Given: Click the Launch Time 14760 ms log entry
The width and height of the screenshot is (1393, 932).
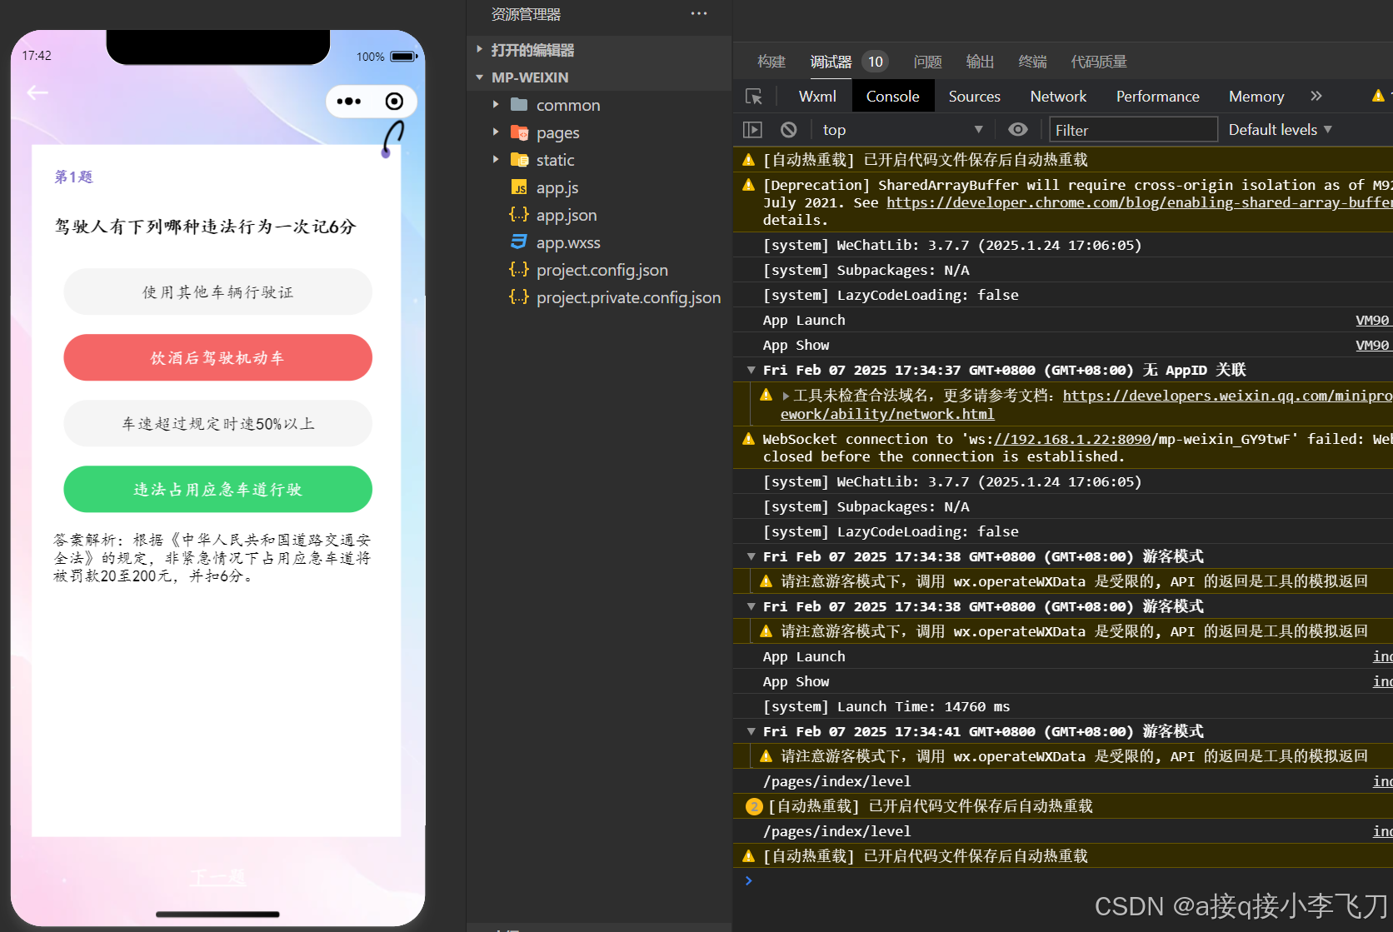Looking at the screenshot, I should click(886, 706).
